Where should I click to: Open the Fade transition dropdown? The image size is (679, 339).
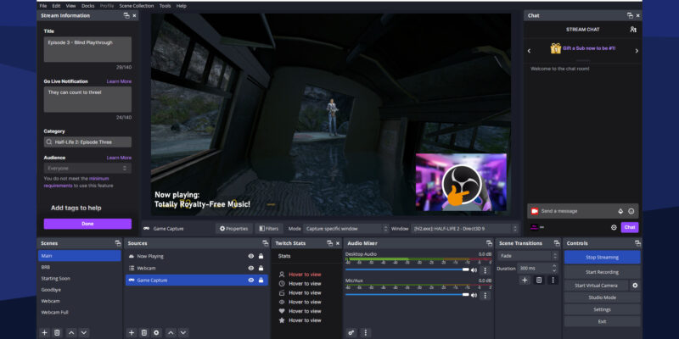527,256
